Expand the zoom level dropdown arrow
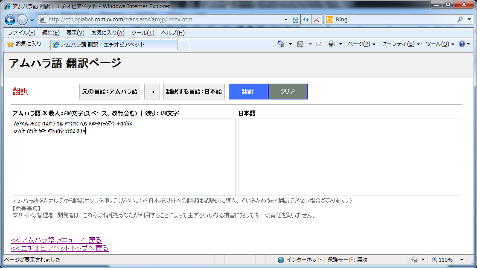The width and height of the screenshot is (477, 268). point(462,260)
